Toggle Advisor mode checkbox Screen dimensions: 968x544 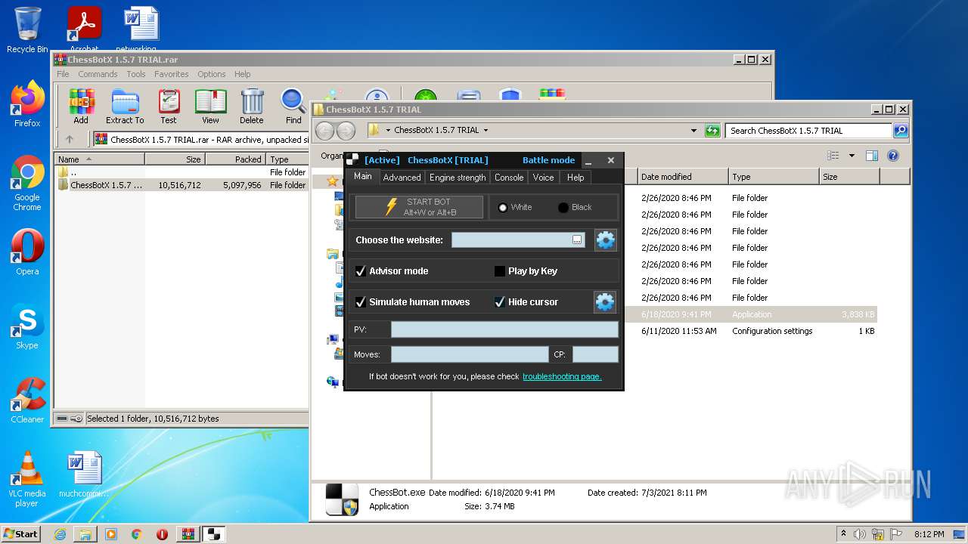click(x=361, y=270)
